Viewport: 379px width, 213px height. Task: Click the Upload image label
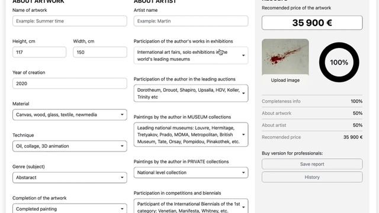tap(285, 80)
